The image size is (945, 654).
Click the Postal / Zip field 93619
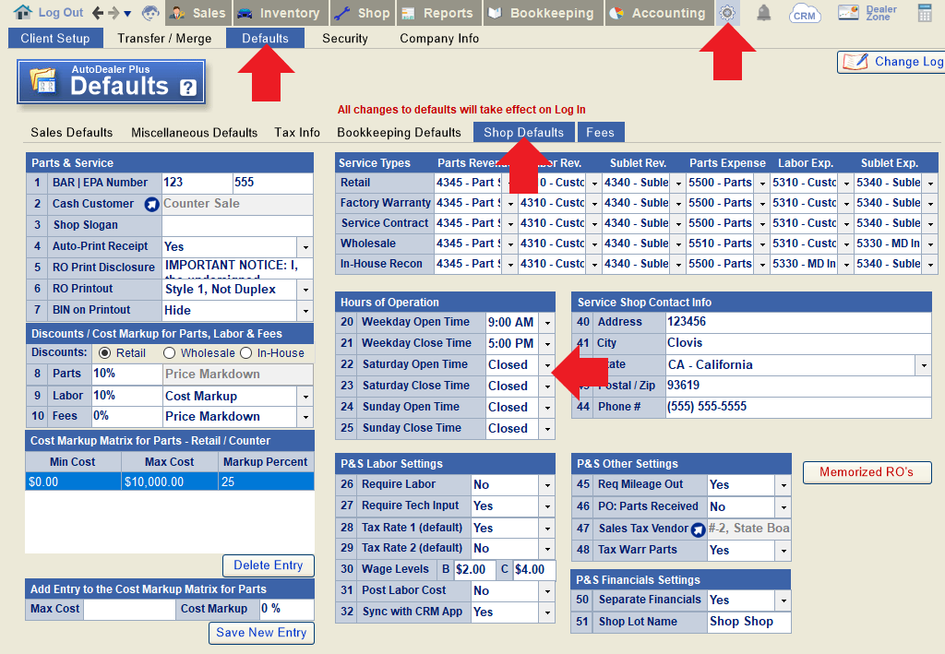798,386
